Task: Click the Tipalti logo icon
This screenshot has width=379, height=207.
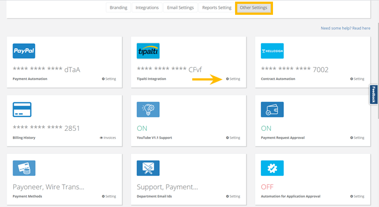Action: 148,51
